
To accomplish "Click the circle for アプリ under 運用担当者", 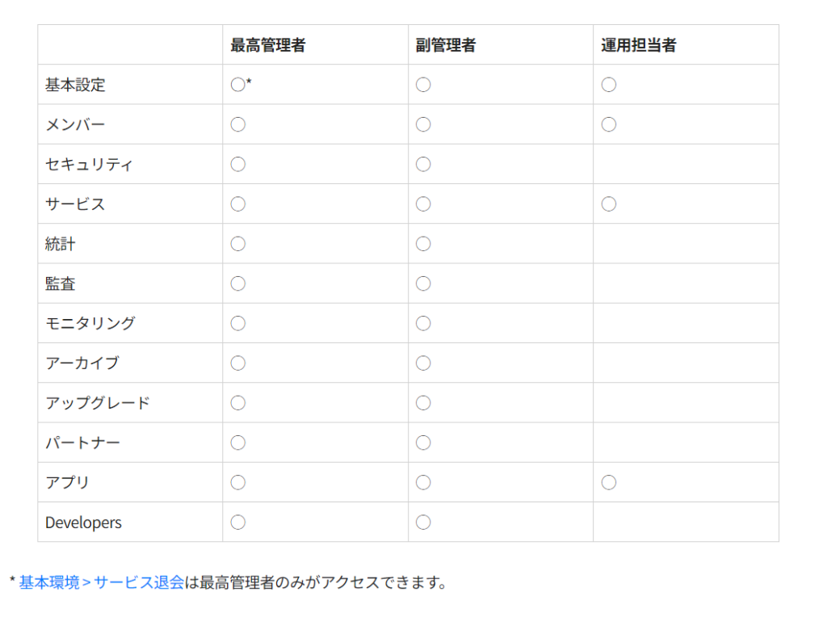I will (x=609, y=482).
